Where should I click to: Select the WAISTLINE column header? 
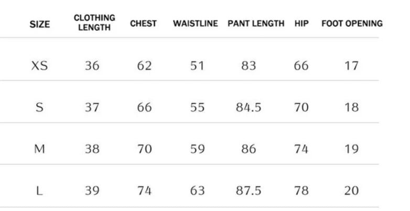[x=195, y=24]
